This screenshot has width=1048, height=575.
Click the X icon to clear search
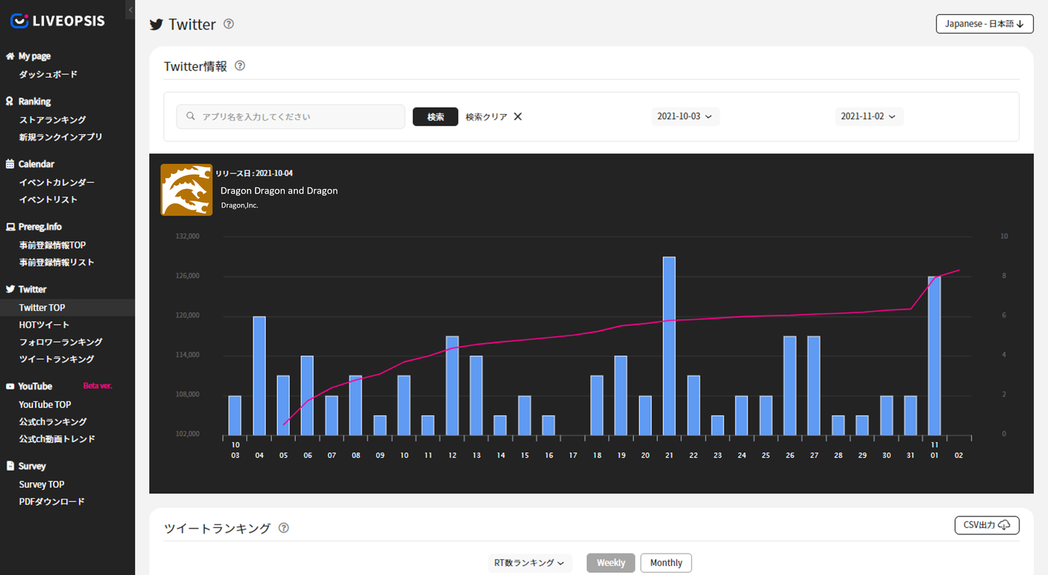point(518,116)
